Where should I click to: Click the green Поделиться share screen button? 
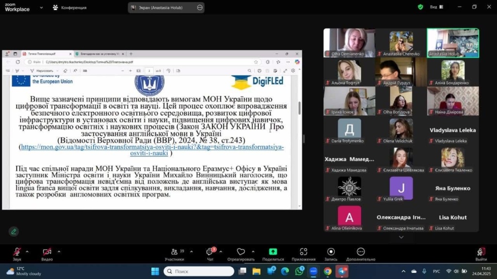273,254
